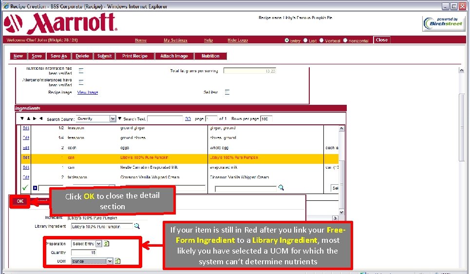Click the green checkmark on the new ingredient row
Image resolution: width=470 pixels, height=274 pixels.
point(25,188)
